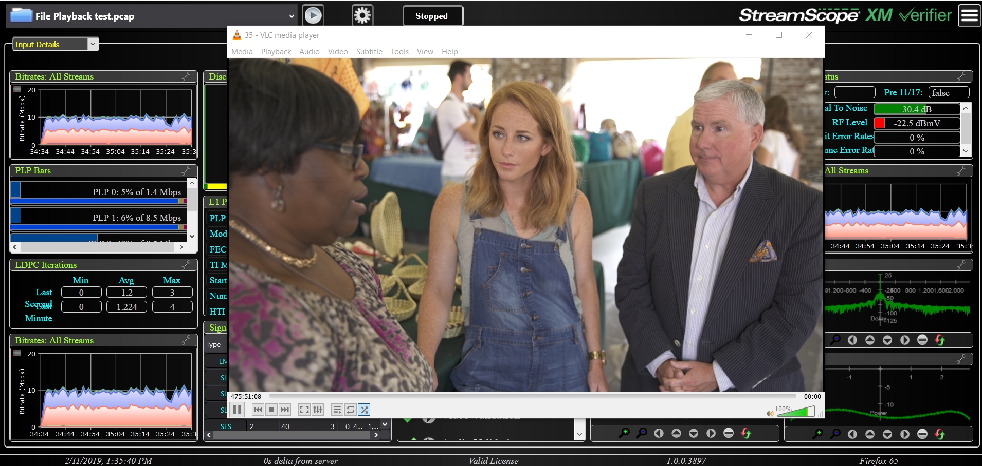This screenshot has width=982, height=466.
Task: Click LDPC Last Second Avg value 1.2
Action: [x=126, y=292]
